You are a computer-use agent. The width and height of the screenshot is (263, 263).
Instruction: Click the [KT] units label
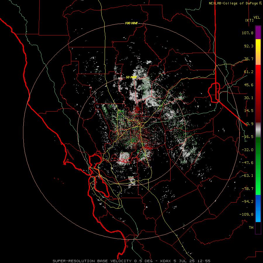click(x=249, y=20)
